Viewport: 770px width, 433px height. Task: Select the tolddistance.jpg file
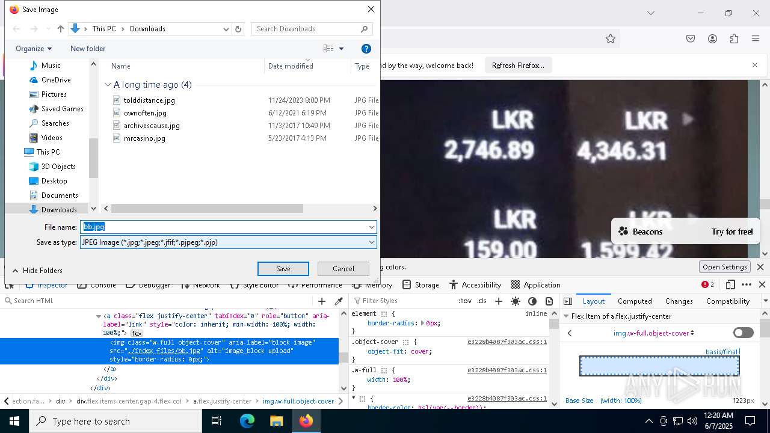[x=149, y=100]
